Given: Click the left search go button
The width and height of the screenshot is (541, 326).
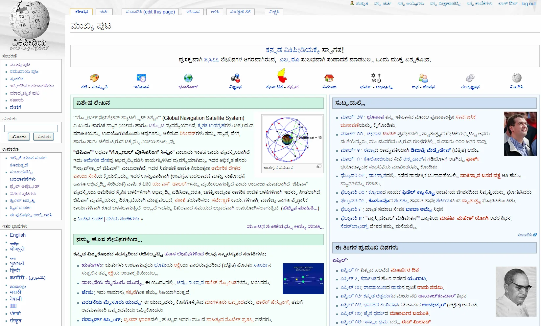Looking at the screenshot, I should point(19,137).
